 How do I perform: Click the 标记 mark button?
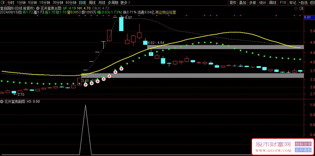(293, 3)
